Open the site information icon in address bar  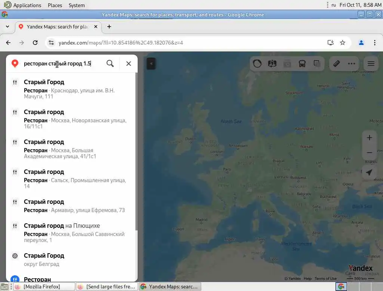tap(51, 43)
